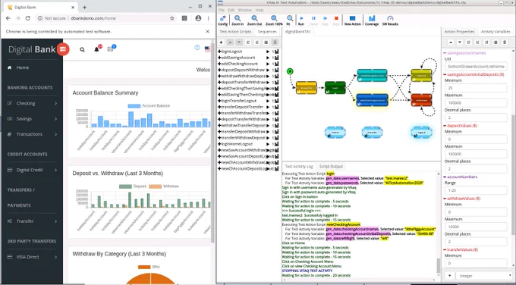
Task: Click the Pause toolbar button
Action: click(313, 20)
